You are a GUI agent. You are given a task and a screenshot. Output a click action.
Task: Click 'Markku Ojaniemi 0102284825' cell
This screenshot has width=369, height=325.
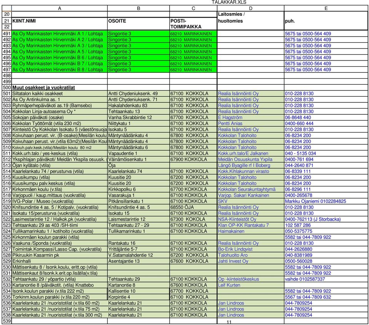point(326,201)
